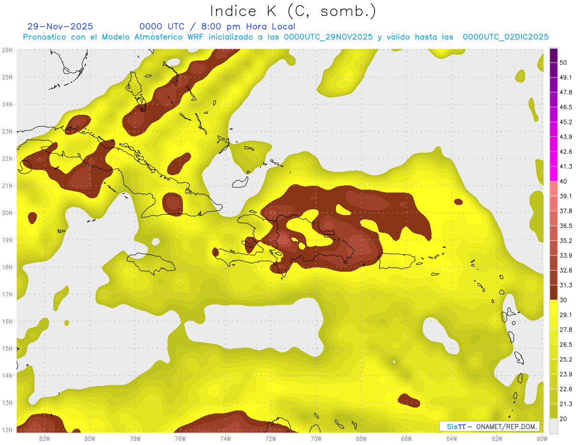Viewport: 576px width, 445px height.
Task: Click the "21.3" color scale label
Action: click(566, 404)
